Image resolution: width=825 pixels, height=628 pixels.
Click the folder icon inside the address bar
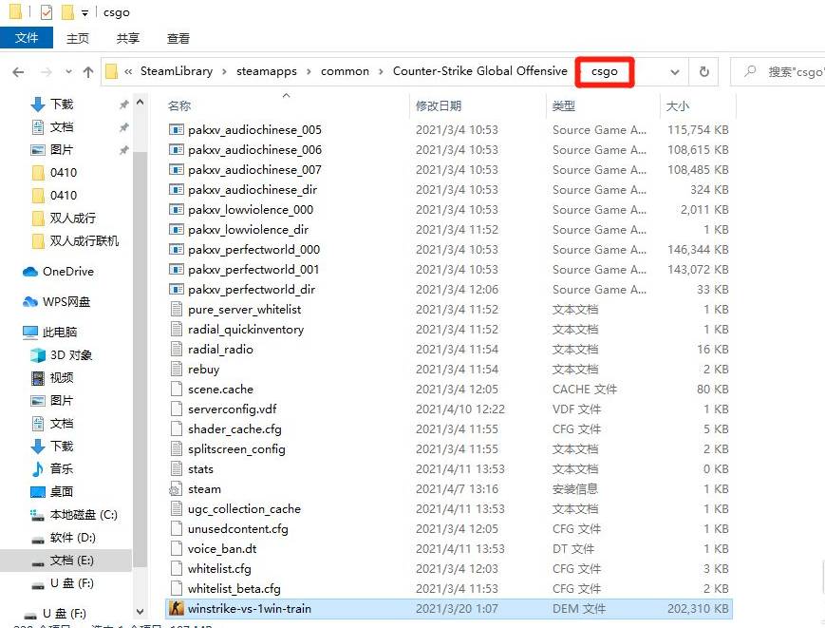click(111, 71)
